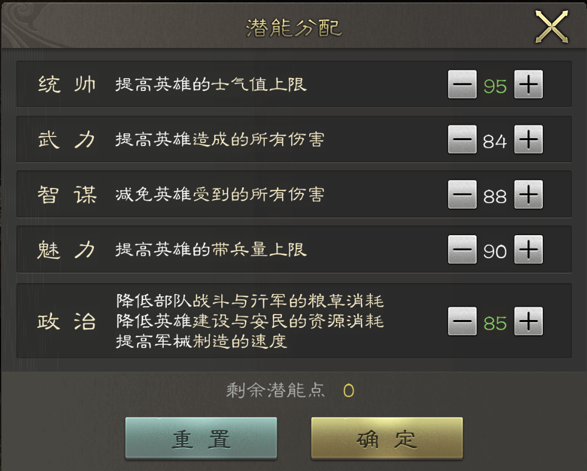Image resolution: width=587 pixels, height=471 pixels.
Task: Decrease 政治 with the minus stepper
Action: point(463,322)
